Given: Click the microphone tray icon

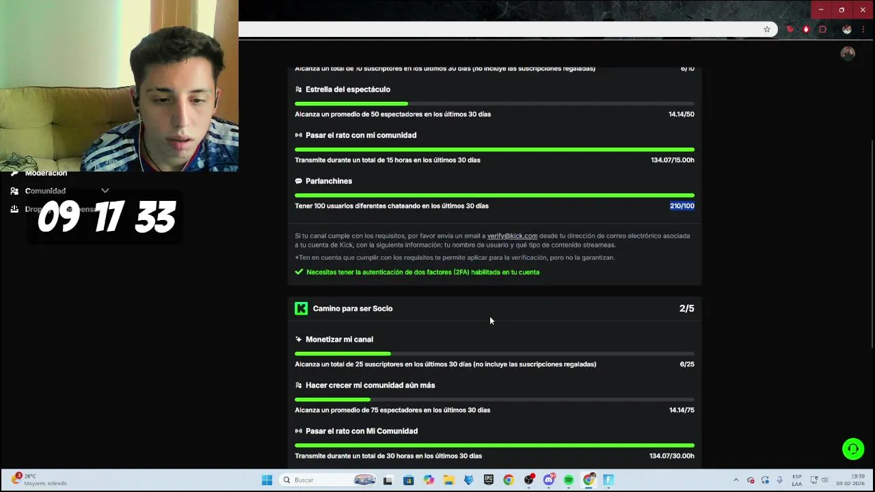Looking at the screenshot, I should pyautogui.click(x=780, y=480).
